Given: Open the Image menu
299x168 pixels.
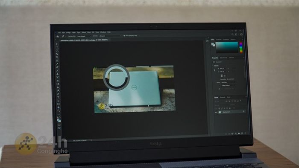Looking at the screenshot, I should click(x=68, y=32).
